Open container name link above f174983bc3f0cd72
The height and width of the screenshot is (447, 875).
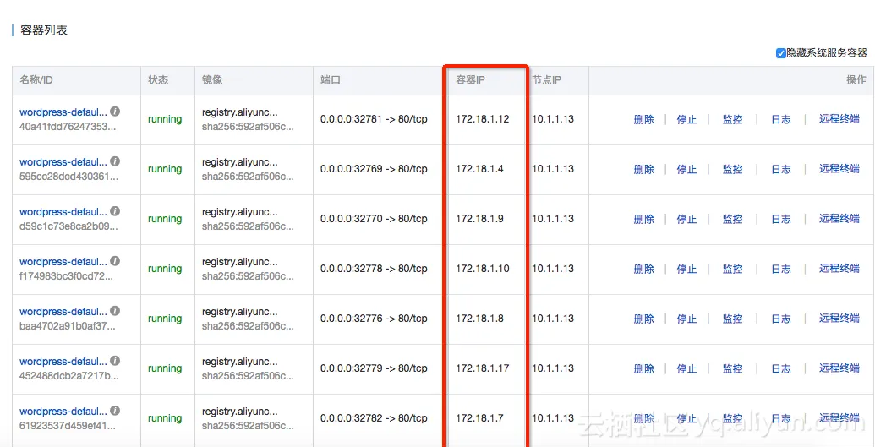pyautogui.click(x=63, y=262)
